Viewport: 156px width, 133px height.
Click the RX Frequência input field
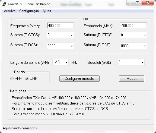pos(134,26)
